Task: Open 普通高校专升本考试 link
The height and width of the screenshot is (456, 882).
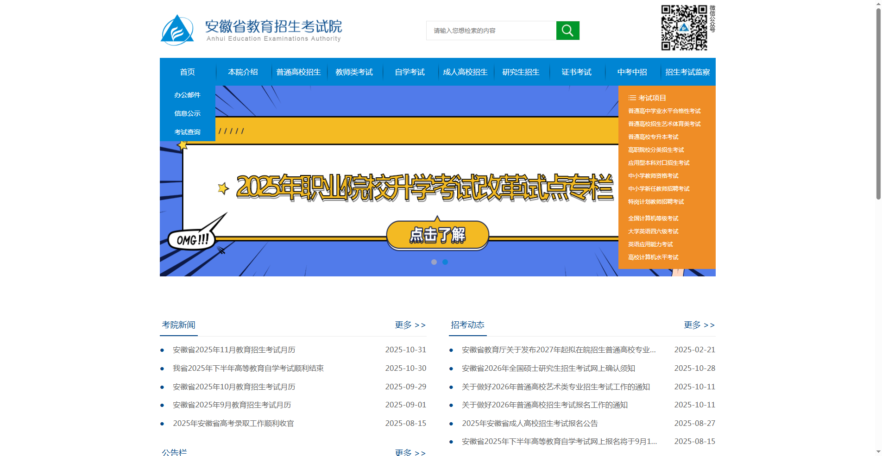Action: coord(652,137)
